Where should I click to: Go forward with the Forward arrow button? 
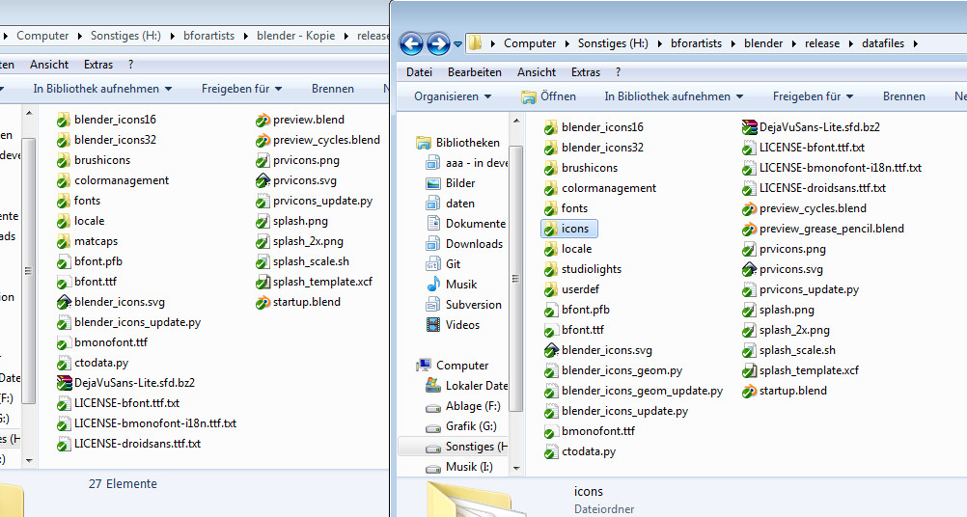pos(438,43)
